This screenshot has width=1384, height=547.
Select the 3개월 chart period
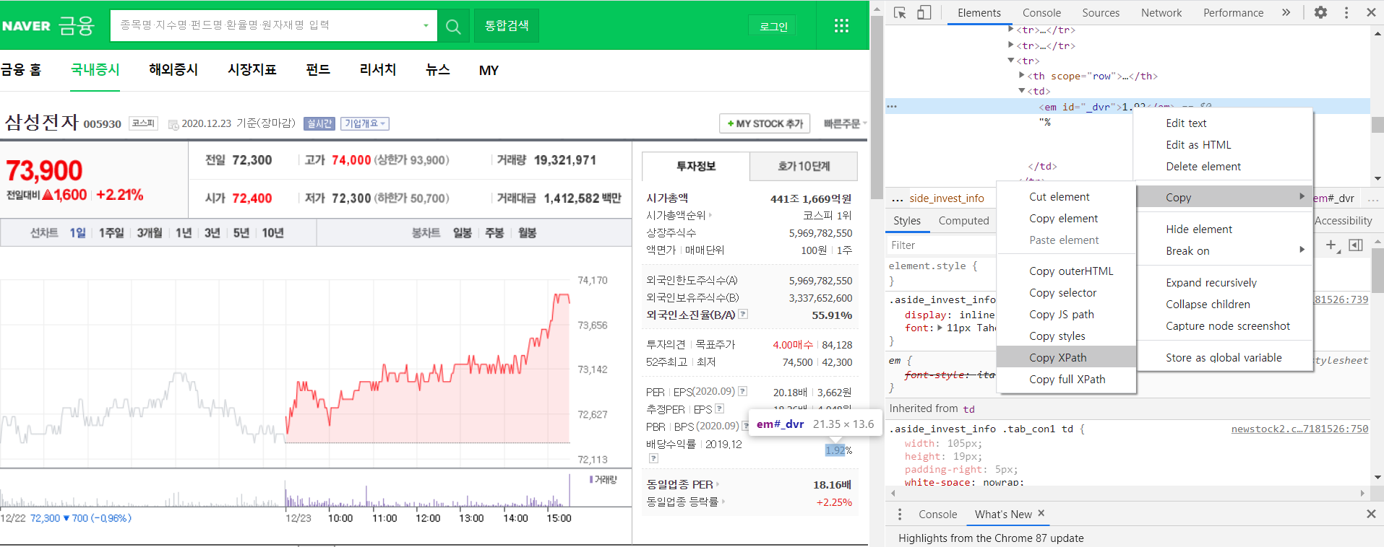[x=150, y=232]
